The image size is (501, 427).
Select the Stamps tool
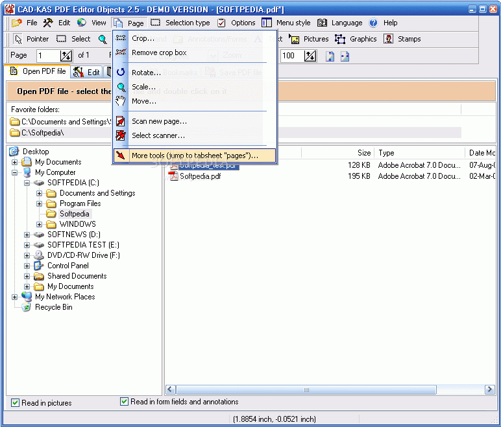(402, 39)
